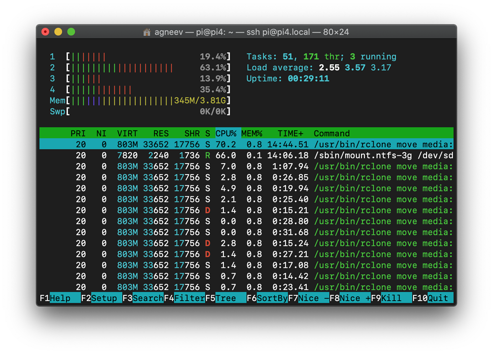This screenshot has height=354, width=493.
Task: Click the Uptime 00:29:11 value
Action: click(x=309, y=79)
